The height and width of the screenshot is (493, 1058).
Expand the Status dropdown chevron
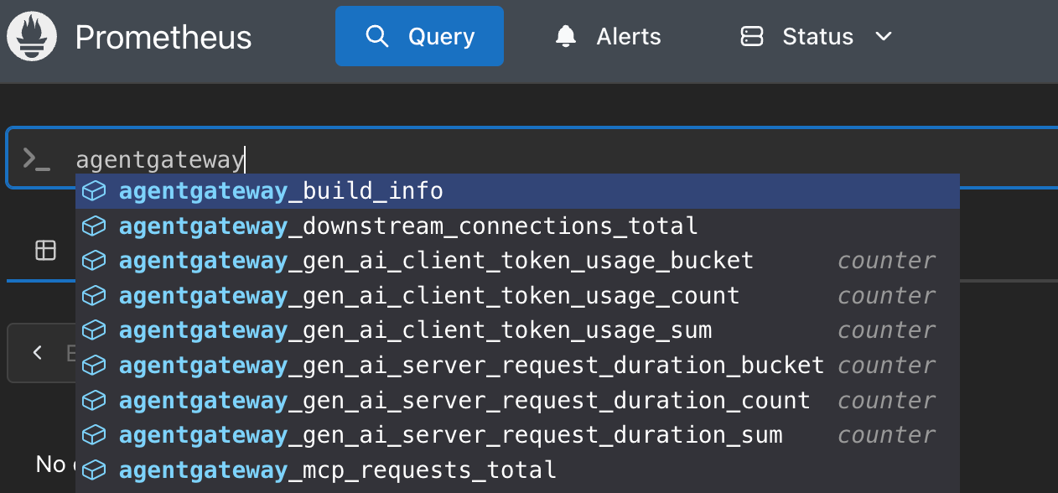pyautogui.click(x=883, y=37)
